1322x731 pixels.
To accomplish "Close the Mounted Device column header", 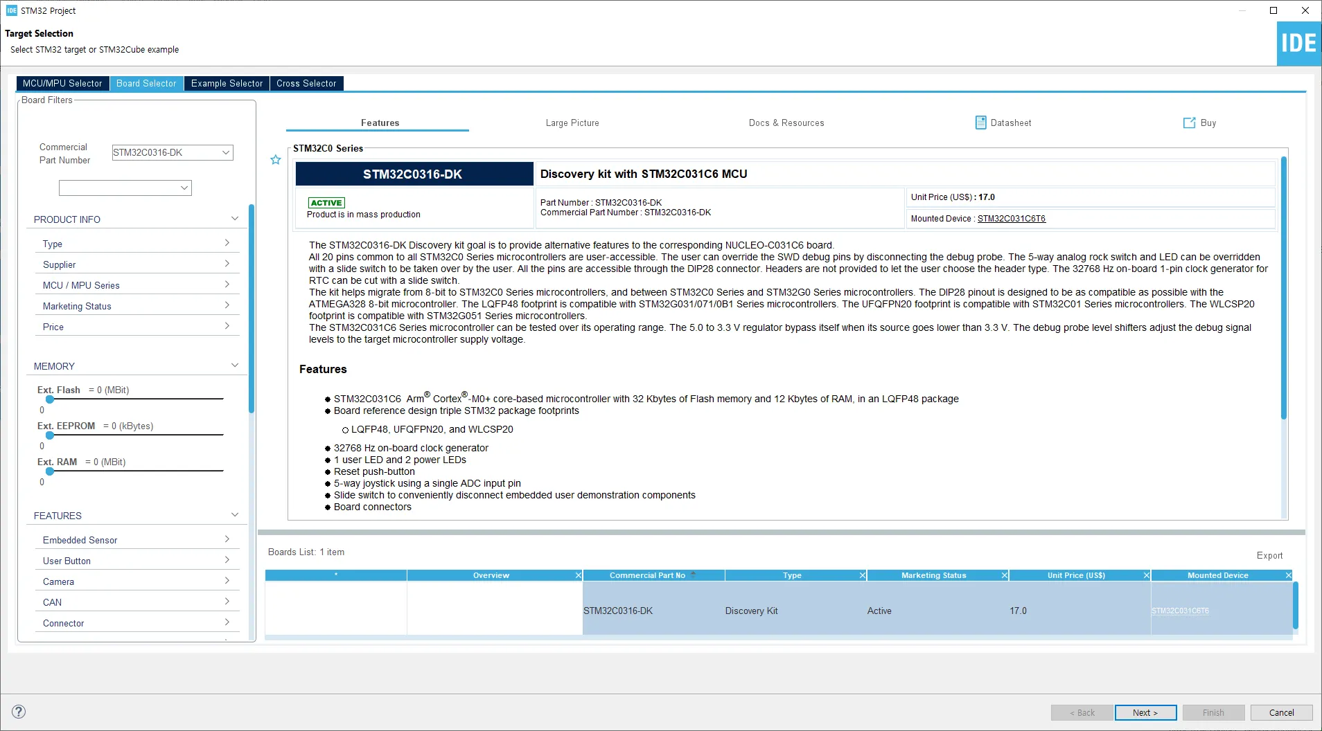I will (1289, 575).
